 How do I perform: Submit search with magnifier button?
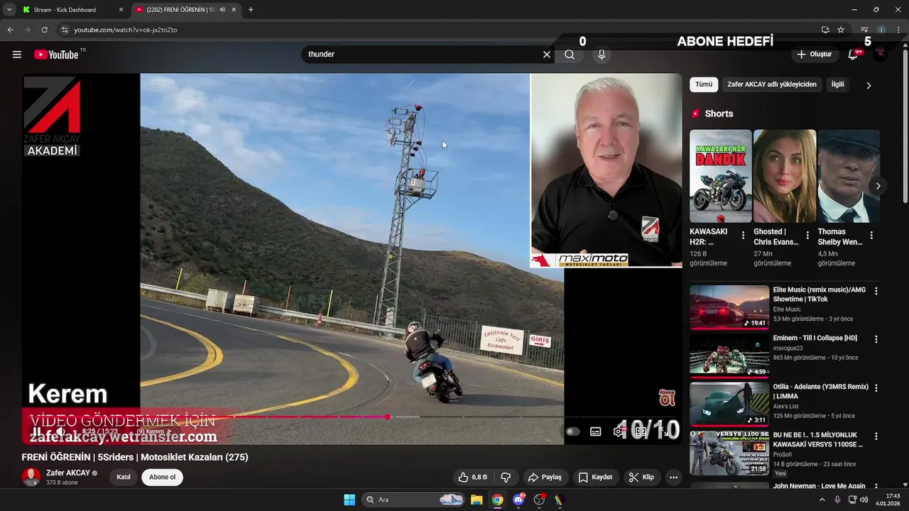[x=570, y=55]
